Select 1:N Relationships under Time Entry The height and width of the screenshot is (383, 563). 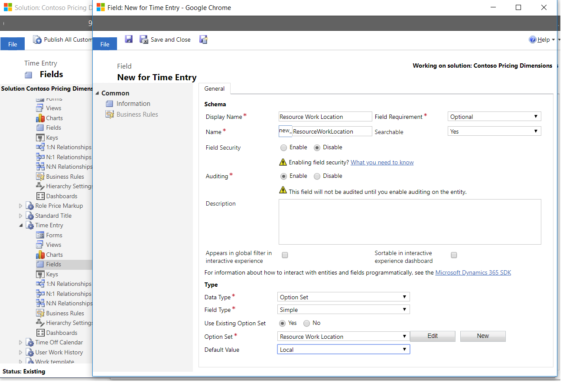pyautogui.click(x=68, y=283)
